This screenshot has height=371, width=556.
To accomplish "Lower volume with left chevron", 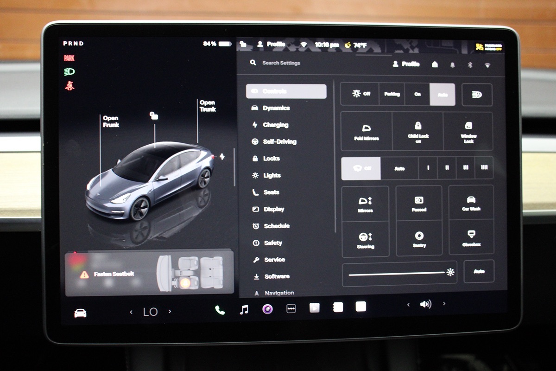I will coord(408,305).
